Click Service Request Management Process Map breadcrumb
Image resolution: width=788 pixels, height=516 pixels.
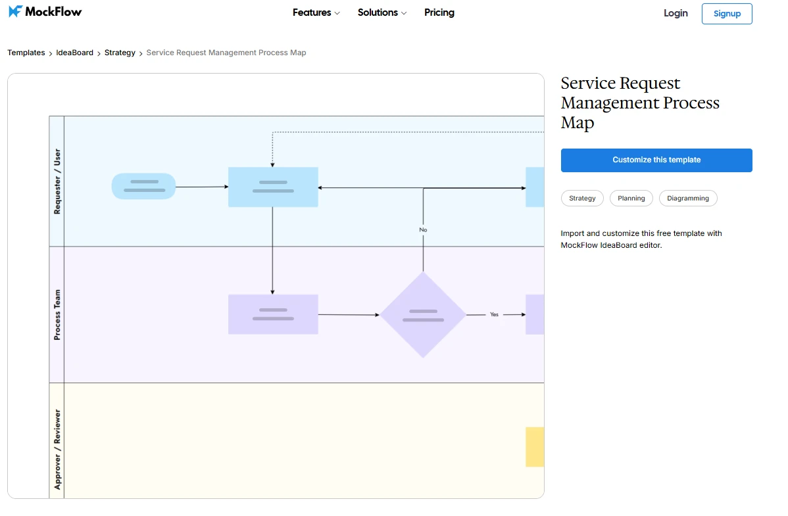pos(226,53)
